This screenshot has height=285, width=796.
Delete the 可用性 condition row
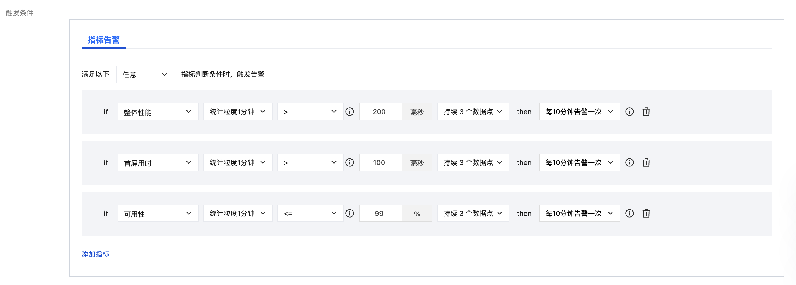[646, 213]
